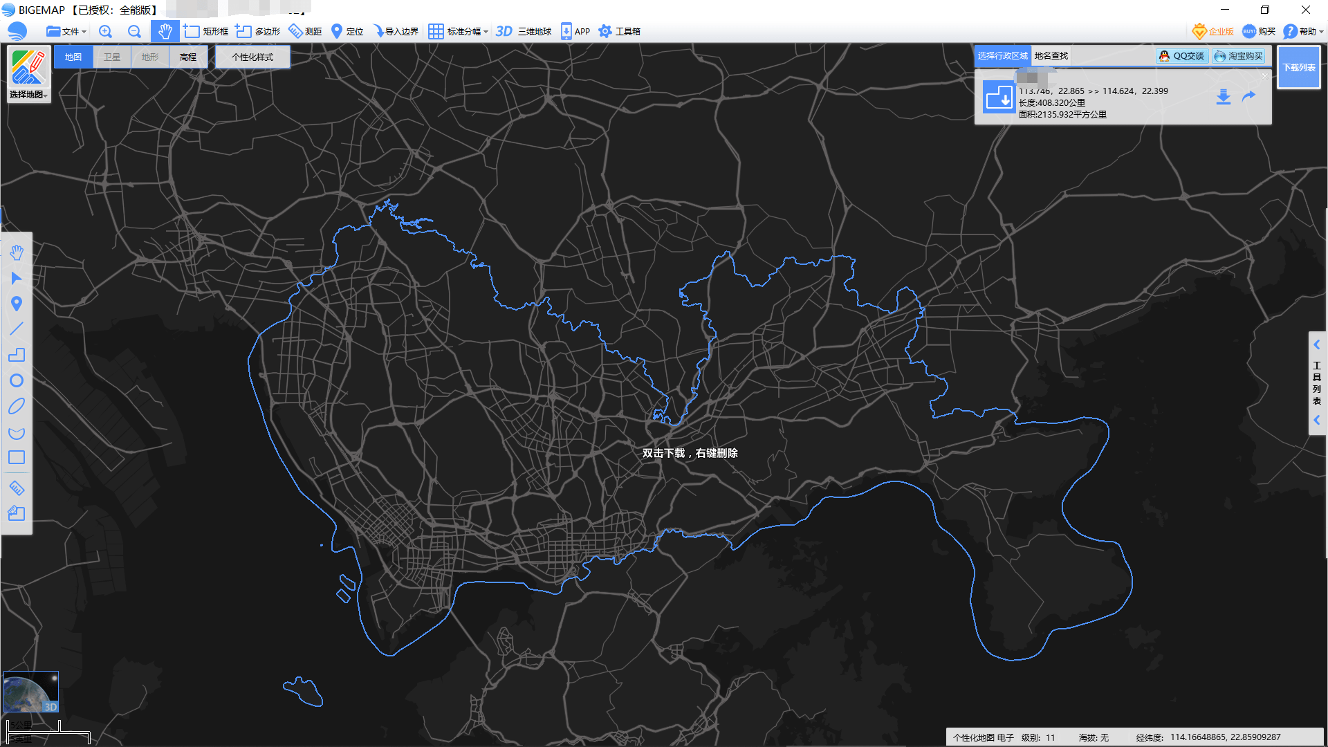Pick the ruler measure tool in sidebar
1328x747 pixels.
(17, 488)
